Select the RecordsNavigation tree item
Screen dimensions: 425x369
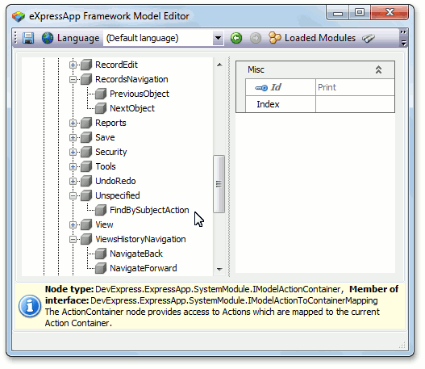point(131,79)
